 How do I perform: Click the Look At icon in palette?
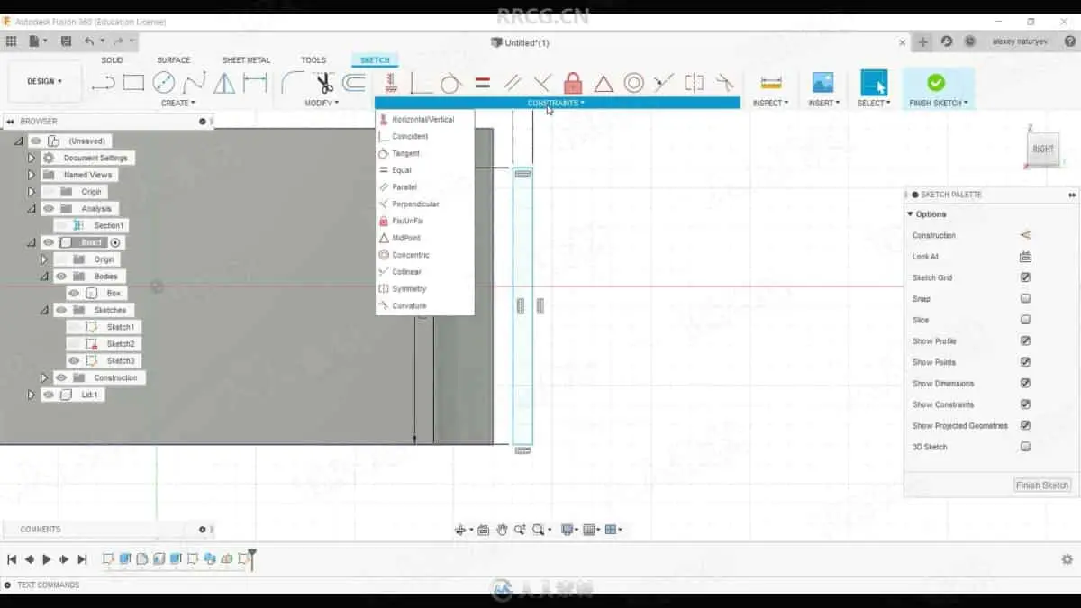(x=1025, y=257)
